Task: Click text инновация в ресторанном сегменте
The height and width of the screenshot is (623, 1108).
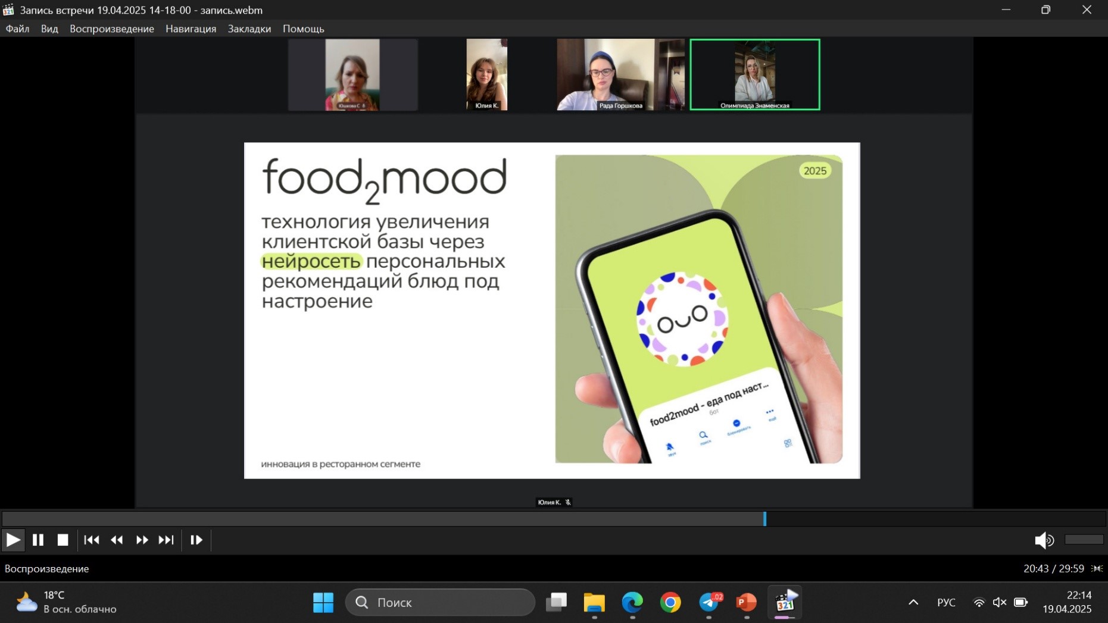Action: pos(341,464)
